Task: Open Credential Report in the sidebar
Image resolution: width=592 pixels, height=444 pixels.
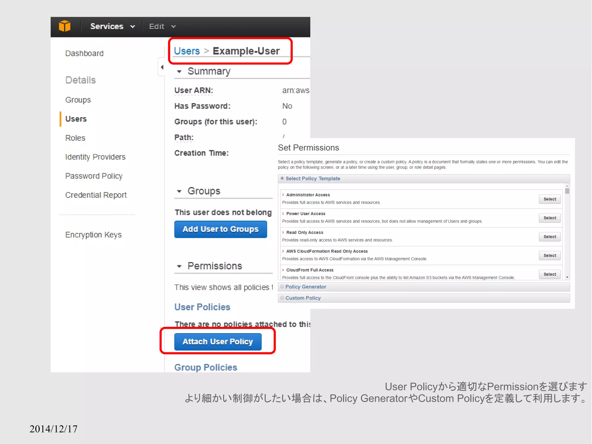Action: pyautogui.click(x=96, y=195)
